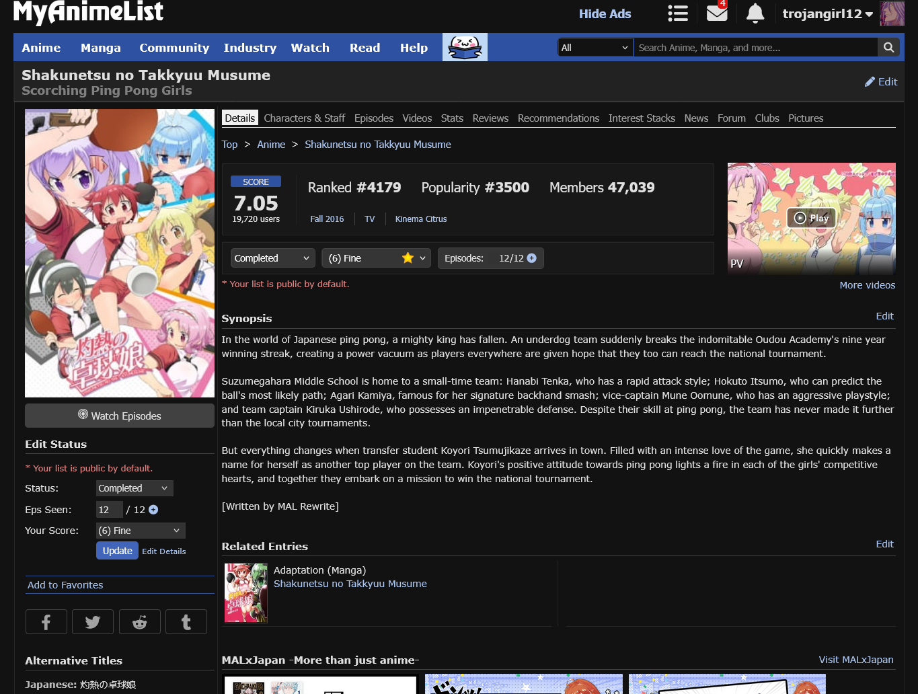This screenshot has height=694, width=918.
Task: Switch to the Clubs tab
Action: click(x=767, y=118)
